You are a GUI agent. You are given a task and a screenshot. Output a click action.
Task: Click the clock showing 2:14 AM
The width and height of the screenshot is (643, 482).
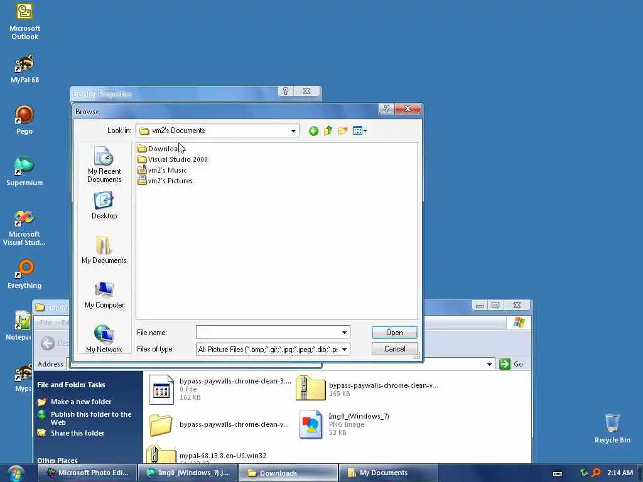(620, 473)
